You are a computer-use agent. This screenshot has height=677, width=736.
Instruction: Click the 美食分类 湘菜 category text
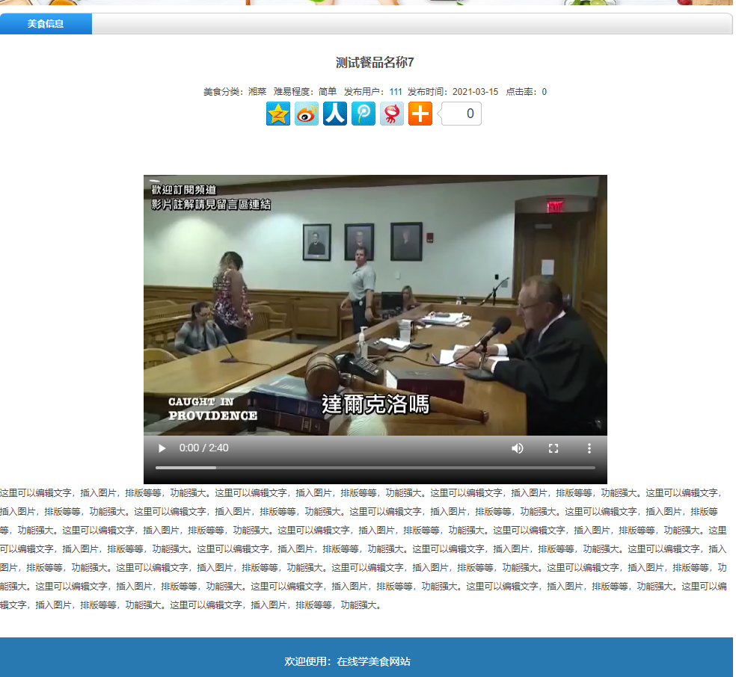click(235, 92)
